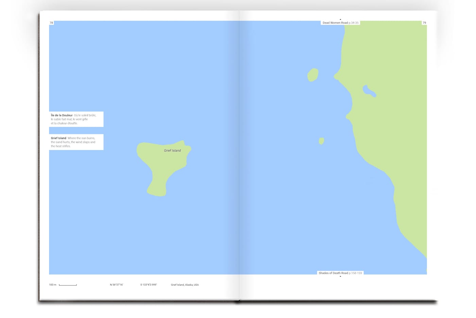Click the Grief Island, Alaska, USA caption

[185, 285]
